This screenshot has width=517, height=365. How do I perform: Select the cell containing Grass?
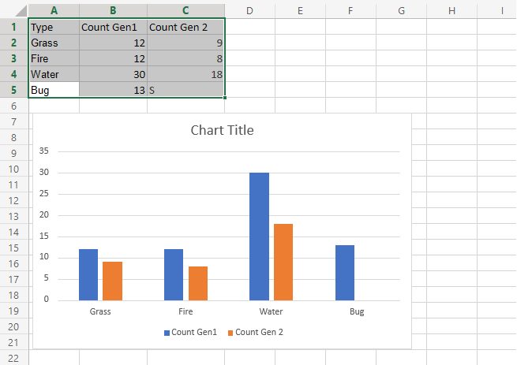[x=54, y=43]
